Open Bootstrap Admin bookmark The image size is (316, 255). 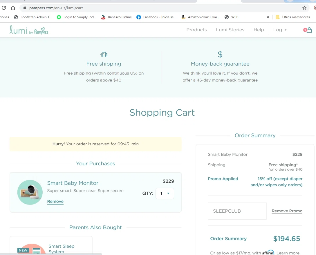coord(33,17)
